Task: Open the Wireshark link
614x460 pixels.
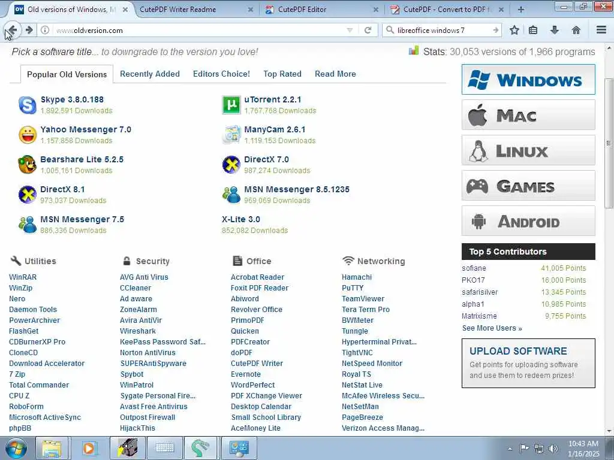Action: click(138, 331)
